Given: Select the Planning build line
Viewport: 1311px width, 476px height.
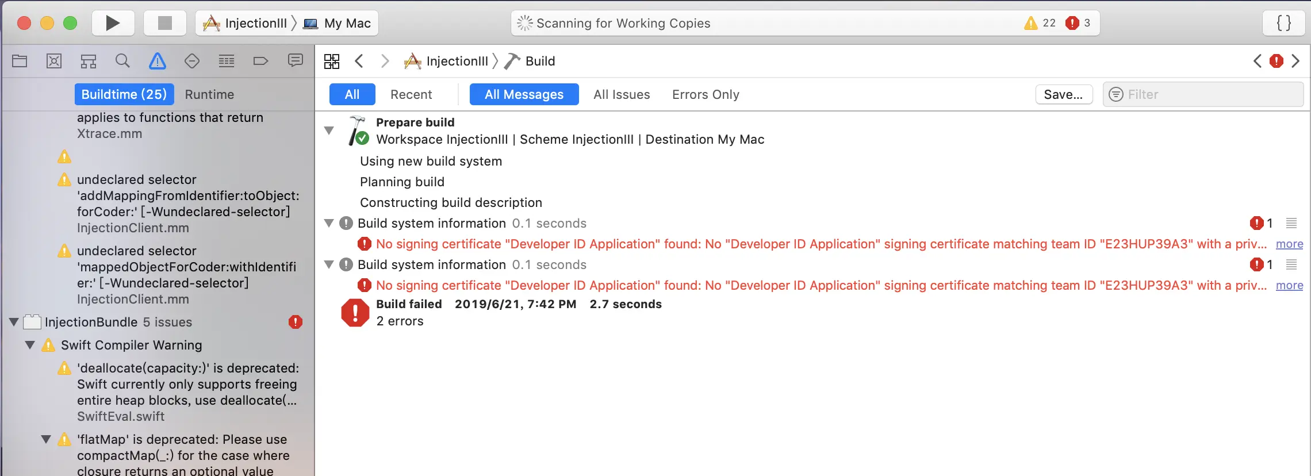Looking at the screenshot, I should pyautogui.click(x=402, y=182).
